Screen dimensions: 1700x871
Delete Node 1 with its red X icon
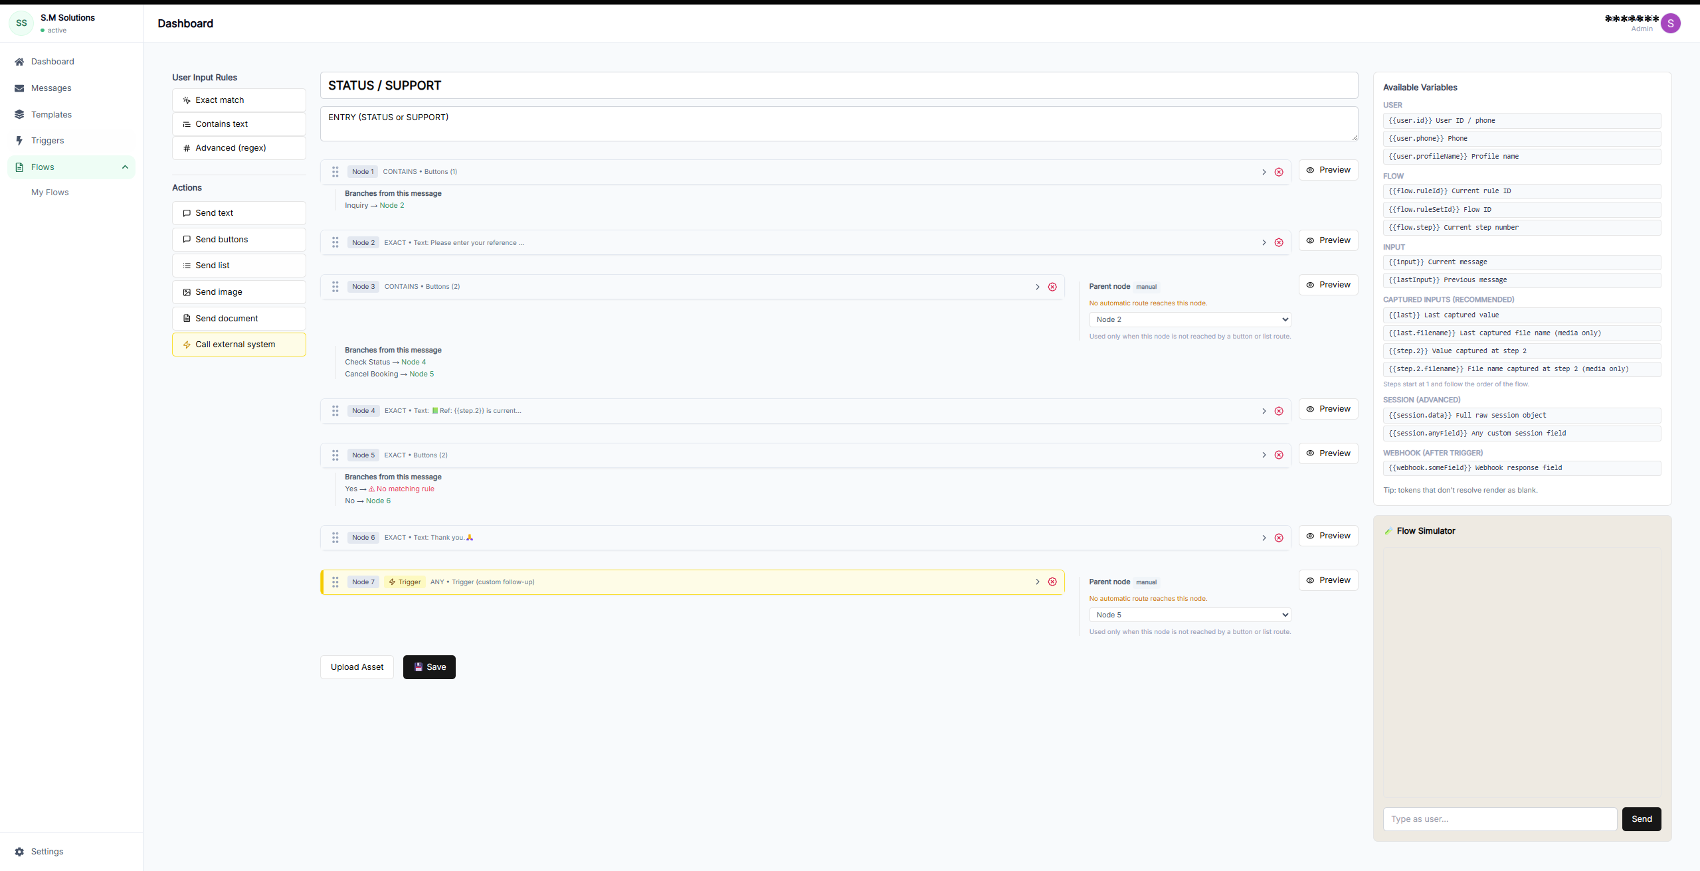point(1279,172)
